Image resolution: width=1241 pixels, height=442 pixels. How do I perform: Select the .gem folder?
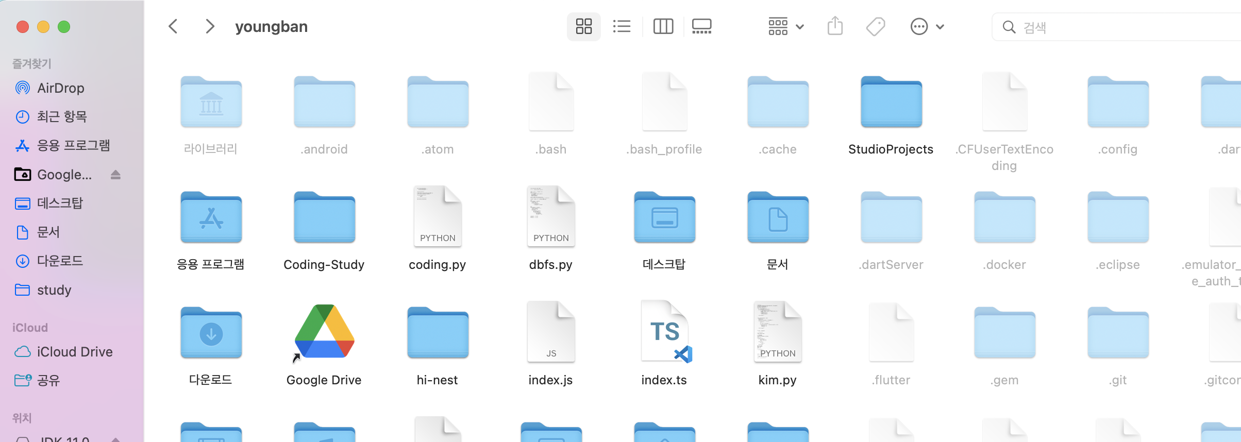click(1005, 333)
